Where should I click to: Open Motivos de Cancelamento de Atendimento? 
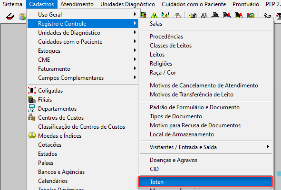(206, 85)
